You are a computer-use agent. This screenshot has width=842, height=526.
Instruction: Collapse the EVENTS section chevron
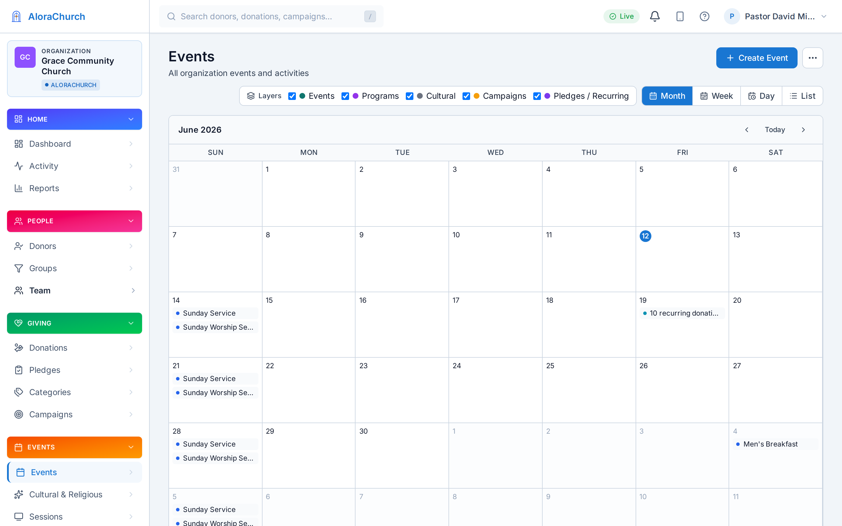[131, 447]
